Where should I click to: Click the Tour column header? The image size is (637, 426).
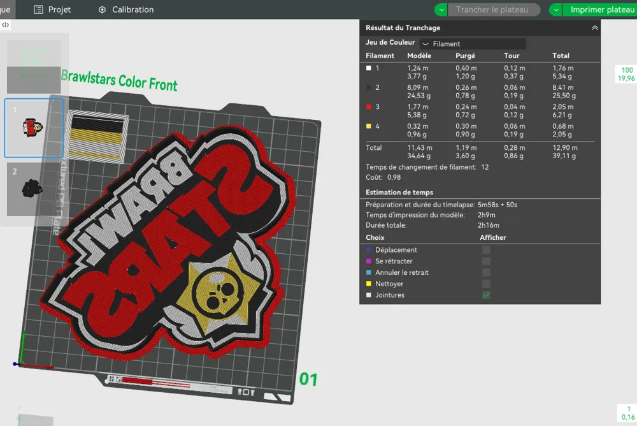(512, 55)
